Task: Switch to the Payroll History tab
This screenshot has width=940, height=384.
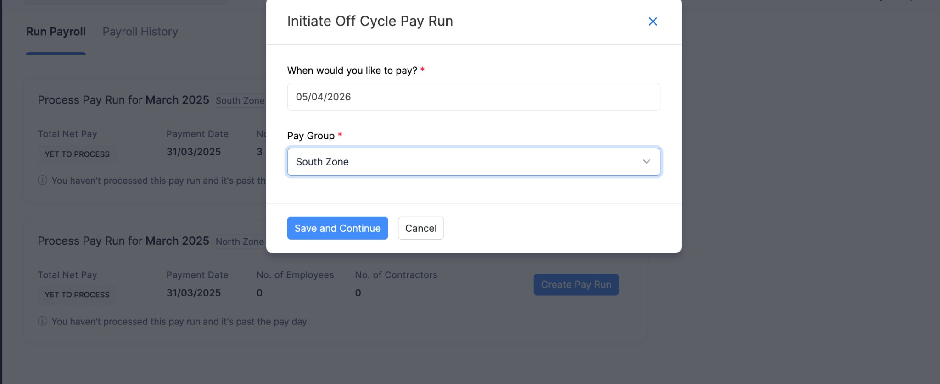Action: tap(140, 31)
